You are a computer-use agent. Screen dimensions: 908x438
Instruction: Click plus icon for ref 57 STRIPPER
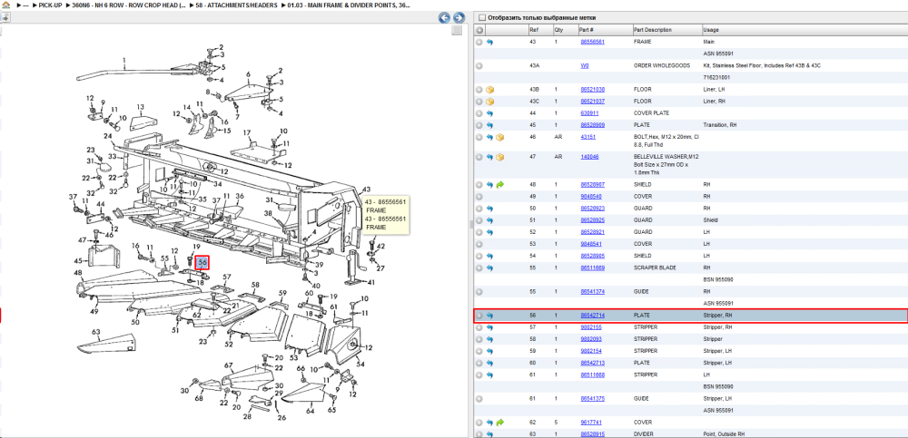(x=479, y=327)
